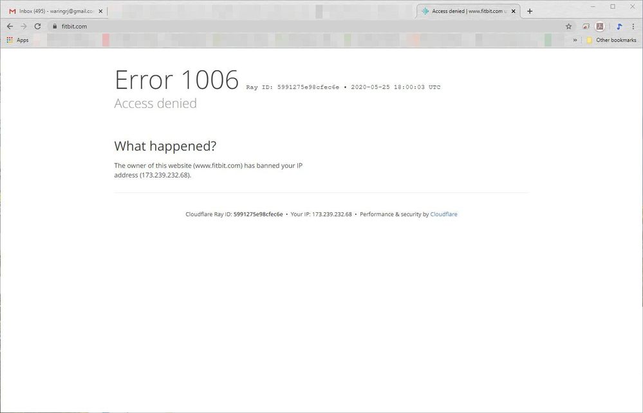Expand hidden bookmarks with the double chevron
This screenshot has width=643, height=413.
[x=575, y=40]
